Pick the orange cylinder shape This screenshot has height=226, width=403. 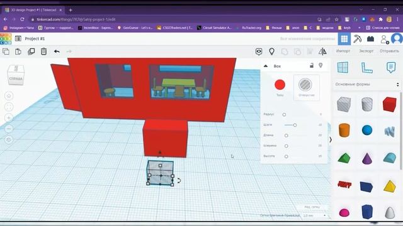tap(344, 130)
